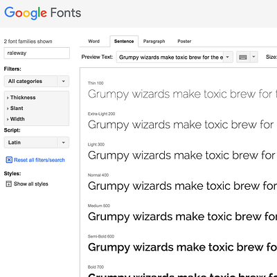
Task: Click the 2 font families shown text
Action: pos(28,42)
